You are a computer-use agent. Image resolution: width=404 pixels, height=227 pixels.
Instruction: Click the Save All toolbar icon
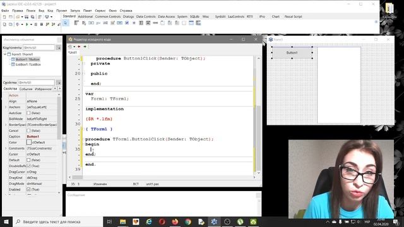pos(32,17)
